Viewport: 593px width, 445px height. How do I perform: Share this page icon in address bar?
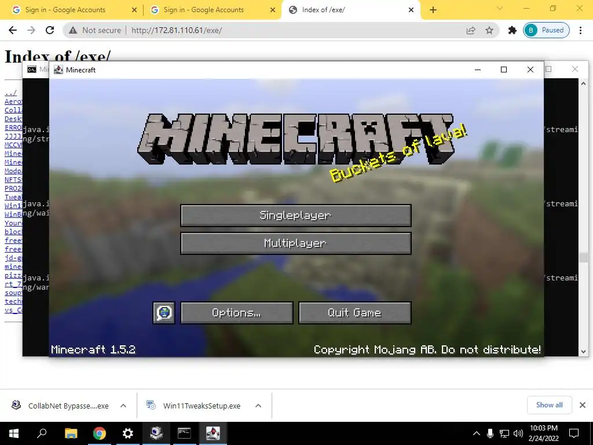point(471,30)
